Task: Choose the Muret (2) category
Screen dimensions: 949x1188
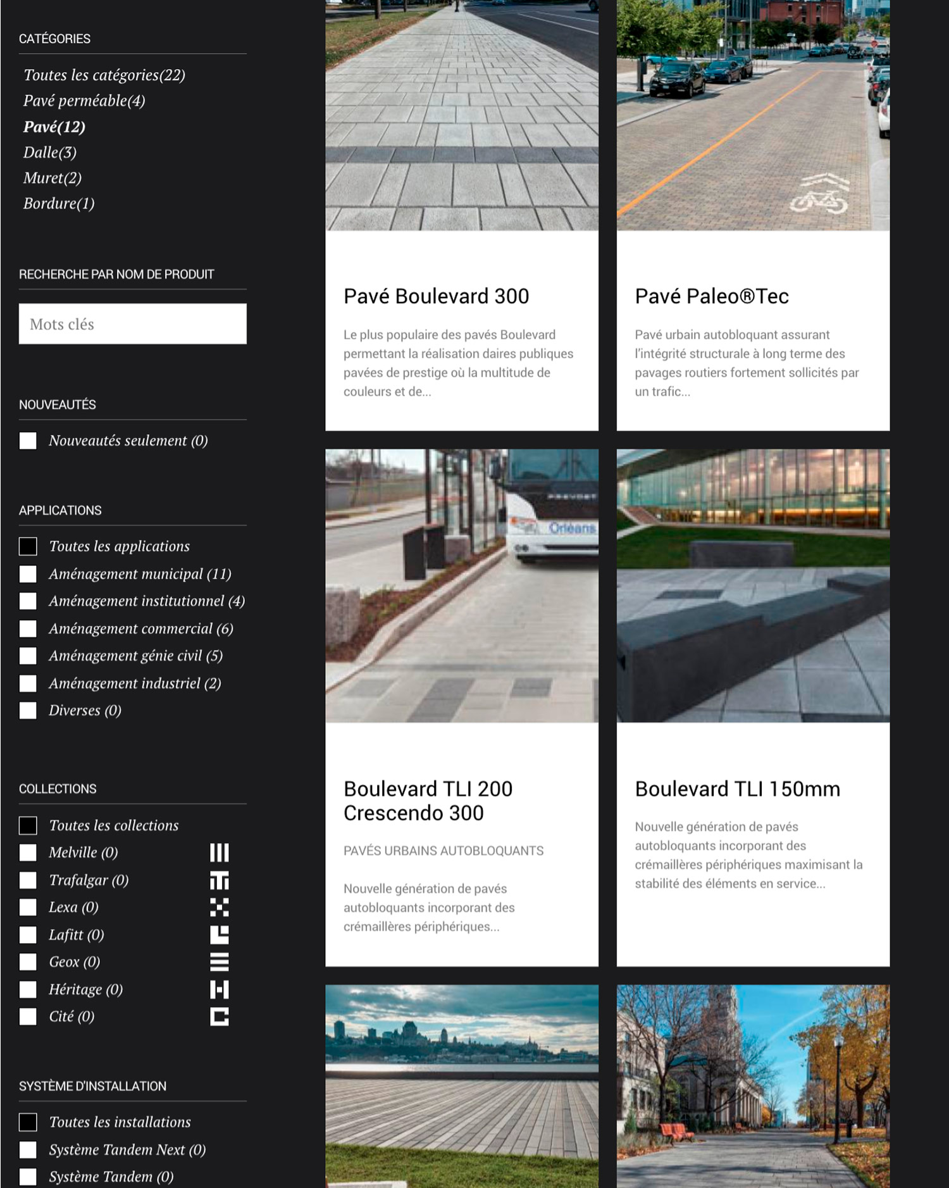Action: click(53, 178)
